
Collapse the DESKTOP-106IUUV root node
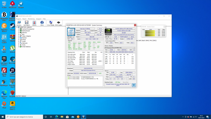pos(17,27)
